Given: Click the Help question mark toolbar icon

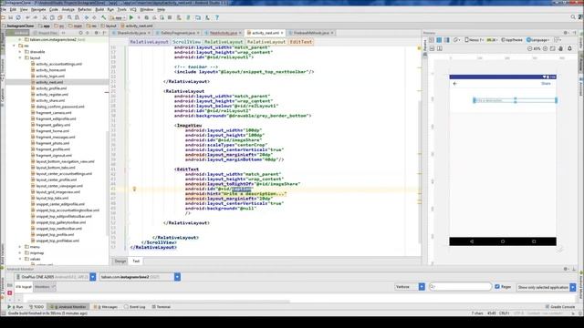Looking at the screenshot, I should pyautogui.click(x=217, y=17).
